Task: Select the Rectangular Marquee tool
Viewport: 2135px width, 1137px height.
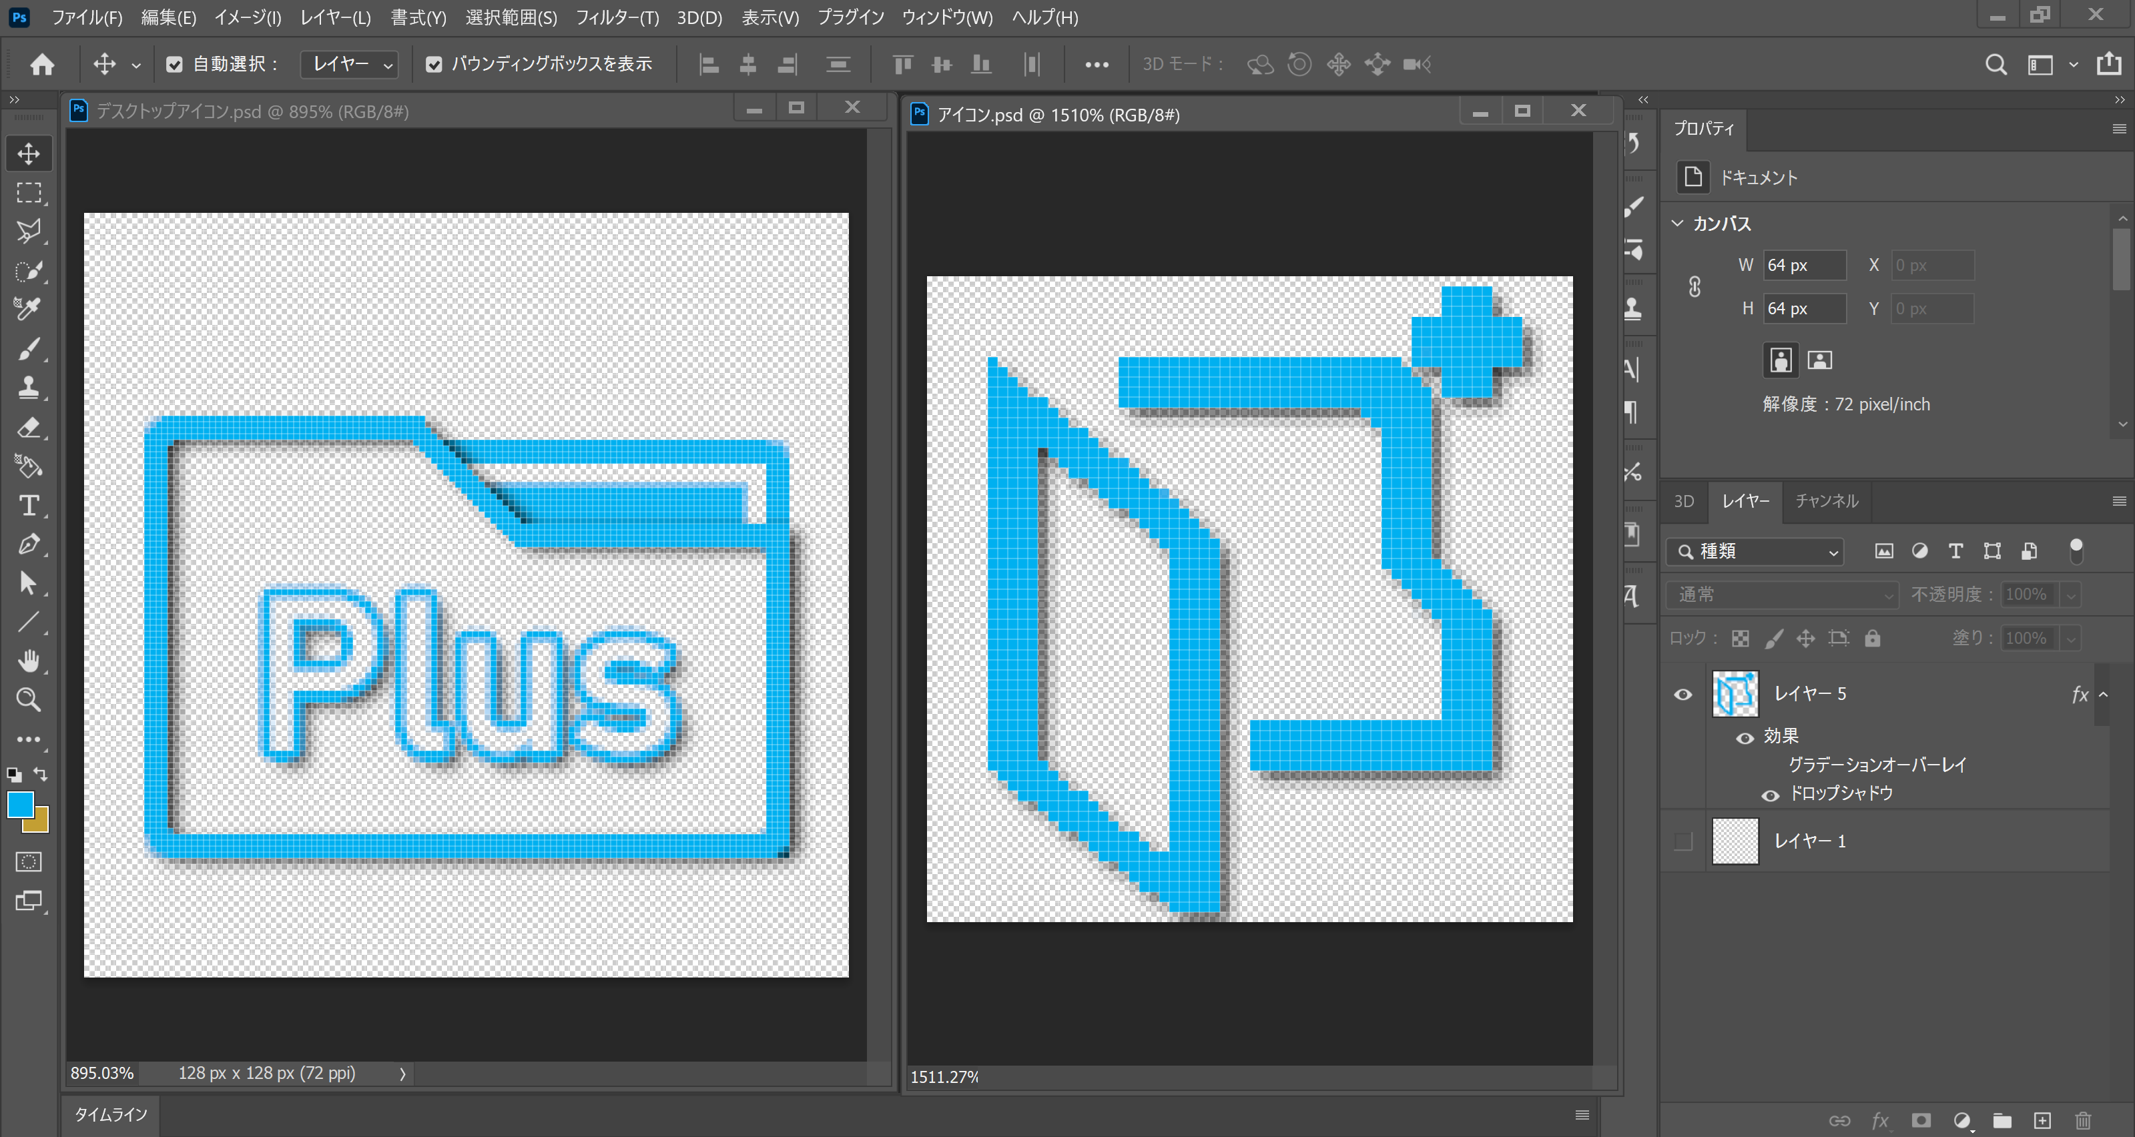Action: (x=28, y=192)
